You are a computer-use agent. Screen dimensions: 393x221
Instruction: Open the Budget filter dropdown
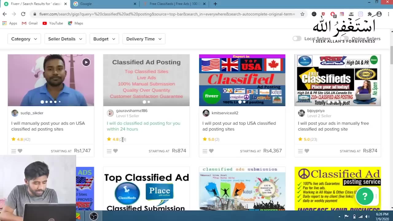[104, 39]
